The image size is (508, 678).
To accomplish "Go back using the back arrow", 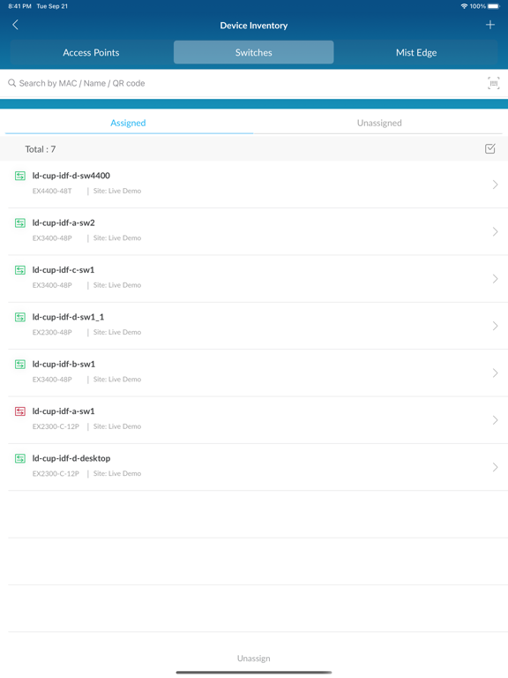I will pos(16,25).
